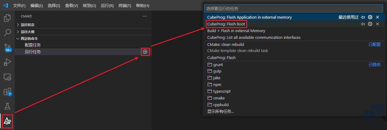387x130 pixels.
Task: Collapse the 固定的命令 section
Action: click(83, 38)
